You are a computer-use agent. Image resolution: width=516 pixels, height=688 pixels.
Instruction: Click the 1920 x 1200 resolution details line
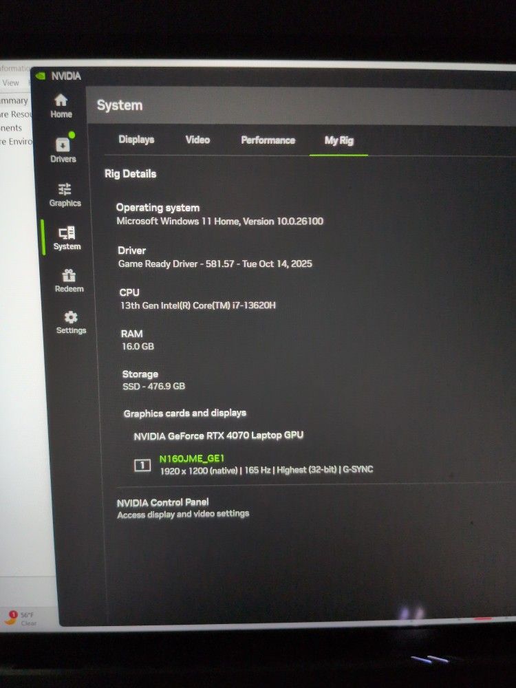[x=266, y=471]
